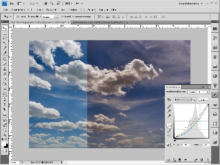
Task: Open the zoom level dropdown in application bar
Action: tap(34, 4)
